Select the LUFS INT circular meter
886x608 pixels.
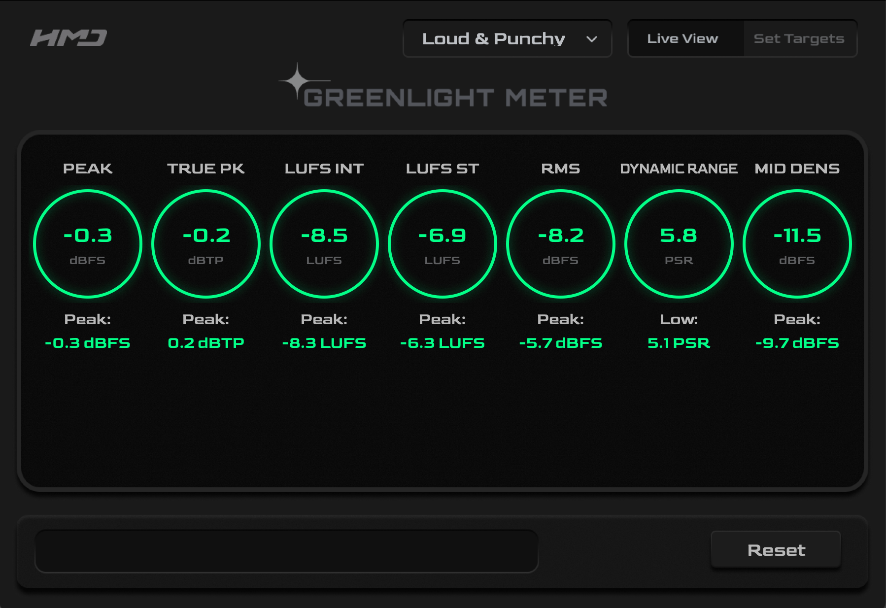pyautogui.click(x=324, y=244)
